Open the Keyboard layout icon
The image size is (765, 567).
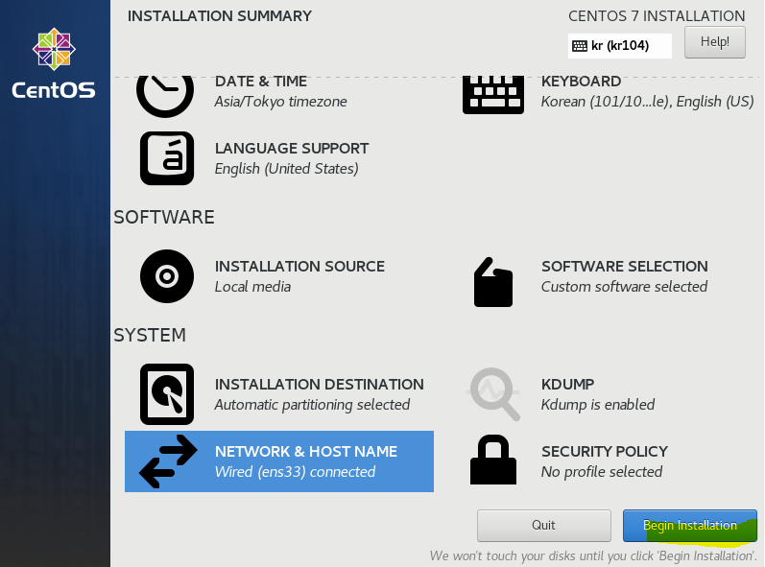[x=493, y=95]
